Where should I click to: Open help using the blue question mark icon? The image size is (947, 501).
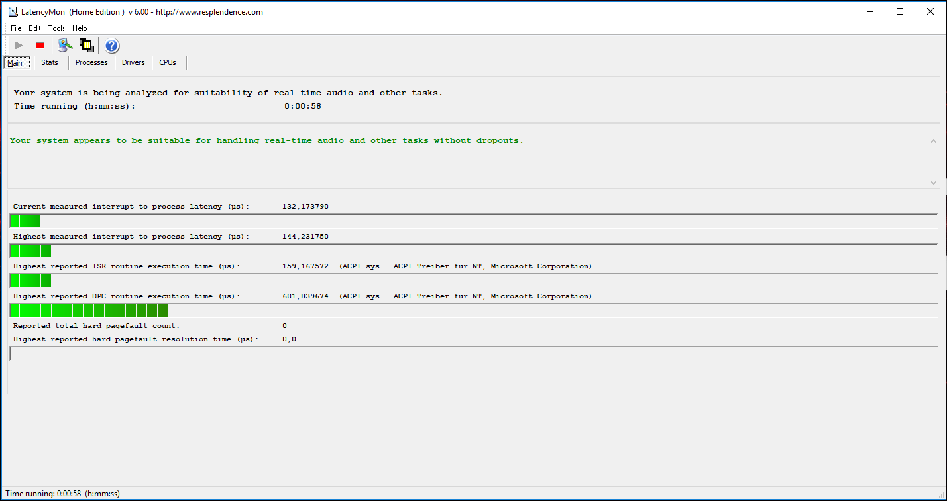(x=112, y=45)
